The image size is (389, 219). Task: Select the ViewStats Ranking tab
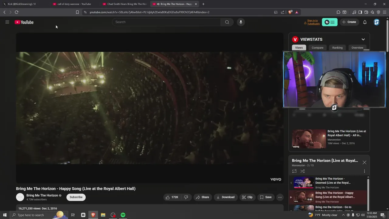click(337, 48)
